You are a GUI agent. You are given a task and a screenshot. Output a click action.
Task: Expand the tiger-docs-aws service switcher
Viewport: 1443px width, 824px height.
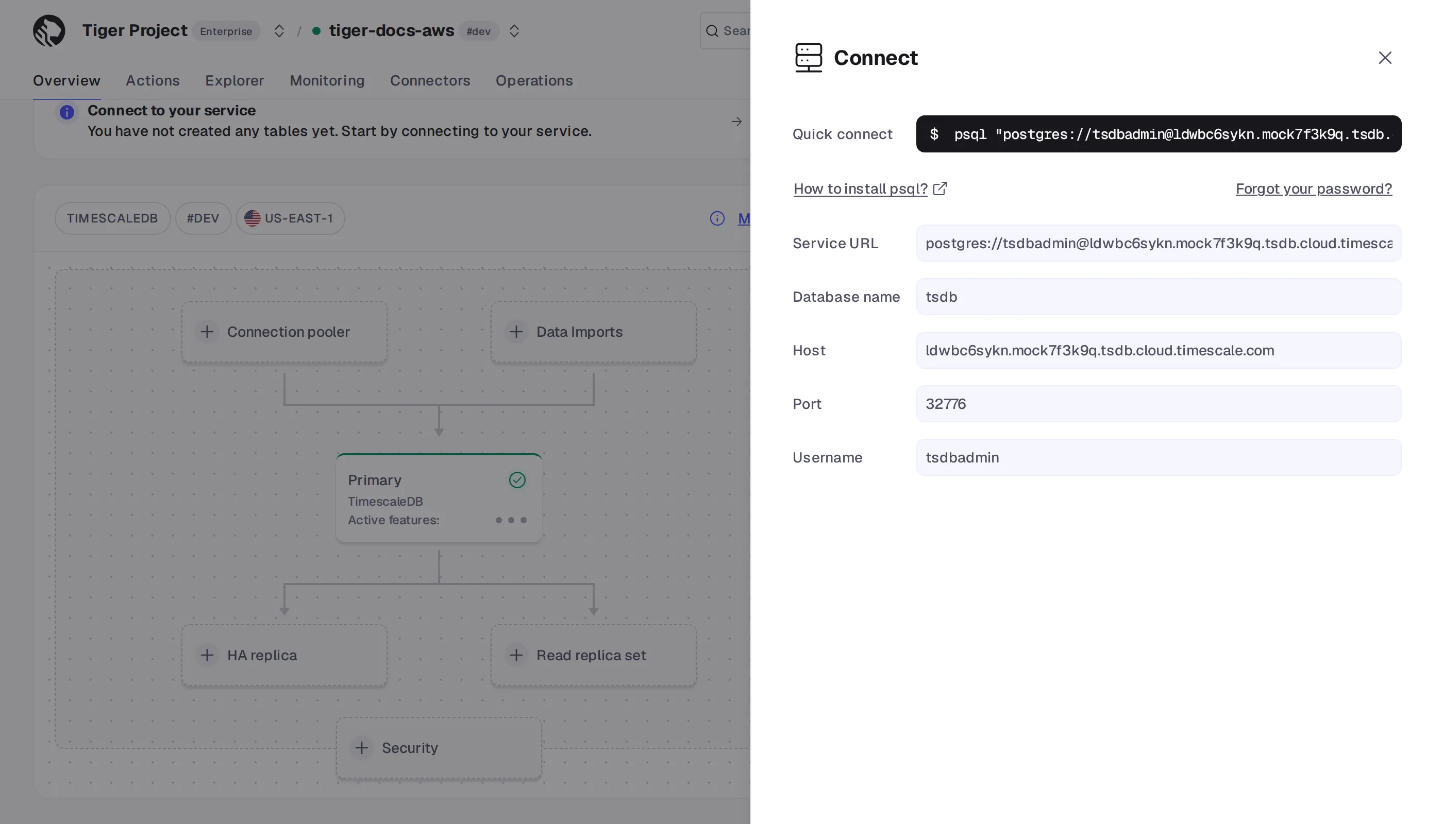(x=514, y=30)
